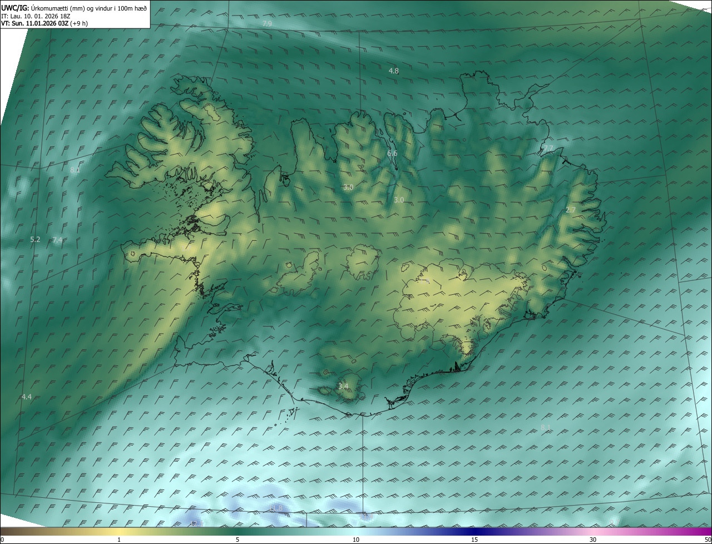Click the colorbar tick label "5"
This screenshot has width=712, height=544.
[x=238, y=540]
